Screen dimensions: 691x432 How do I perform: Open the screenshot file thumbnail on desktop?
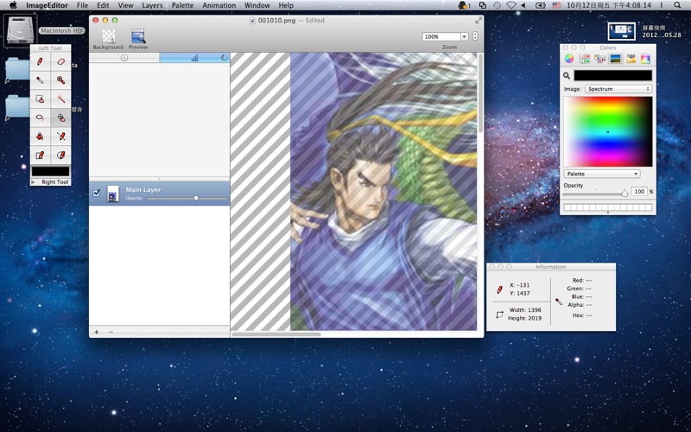621,31
